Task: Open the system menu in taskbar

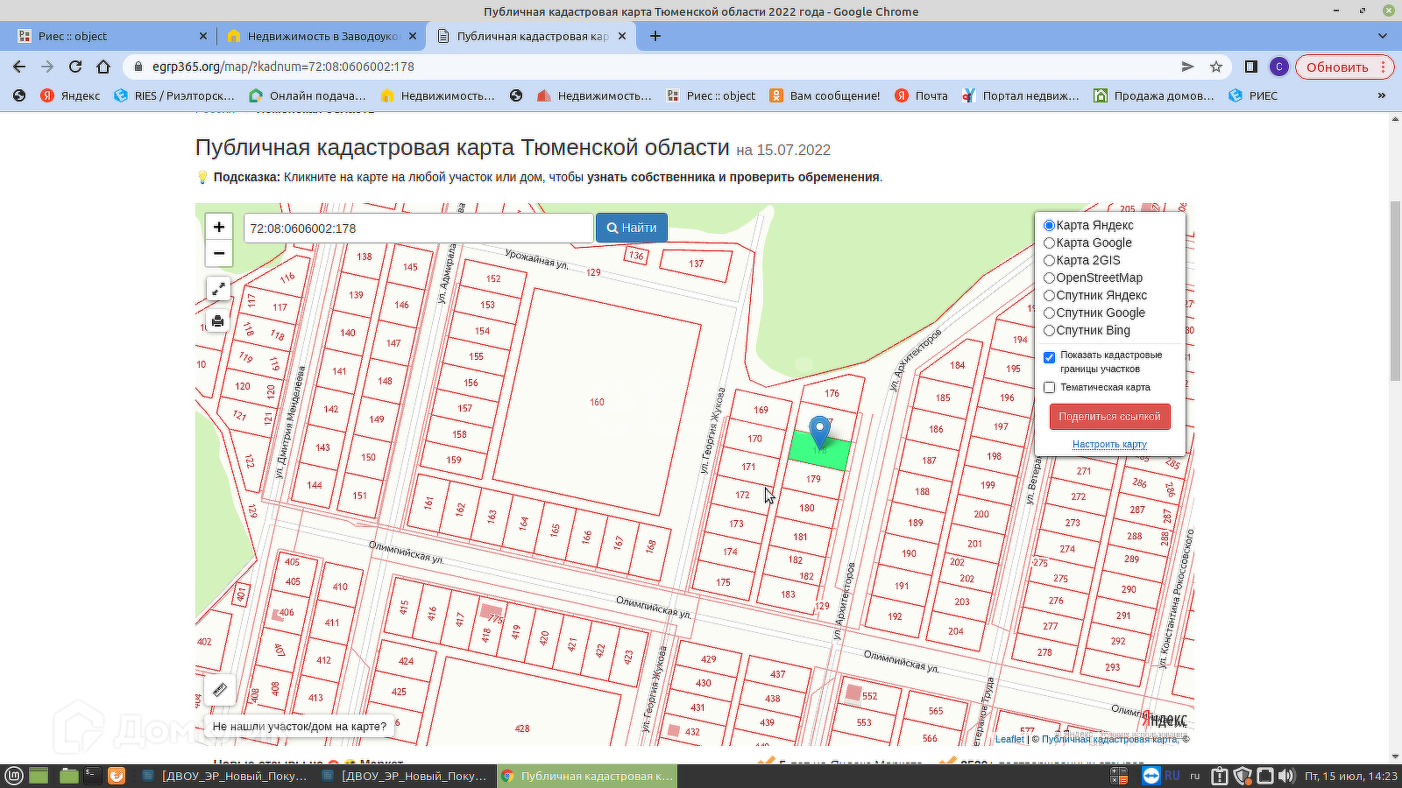Action: [x=14, y=776]
